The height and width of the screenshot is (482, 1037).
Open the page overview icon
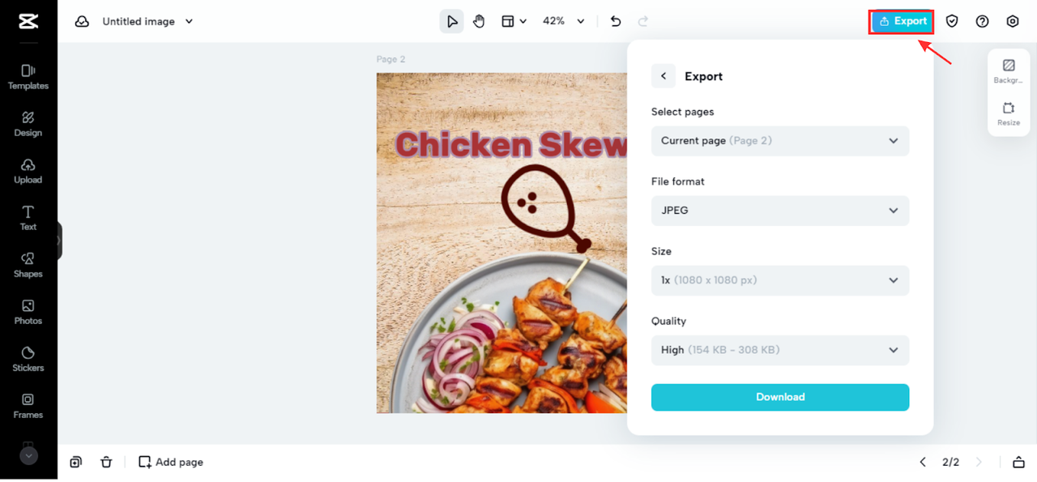tap(1018, 462)
